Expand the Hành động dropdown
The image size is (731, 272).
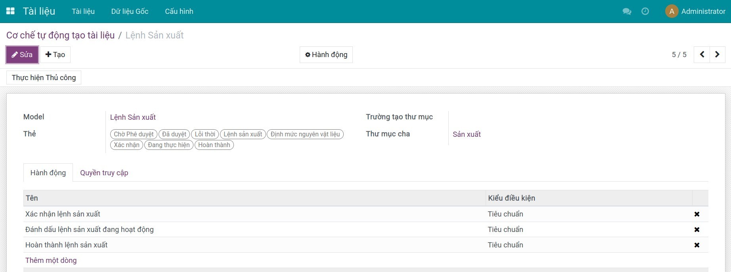coord(326,55)
